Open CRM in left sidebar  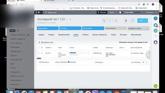(x=12, y=30)
